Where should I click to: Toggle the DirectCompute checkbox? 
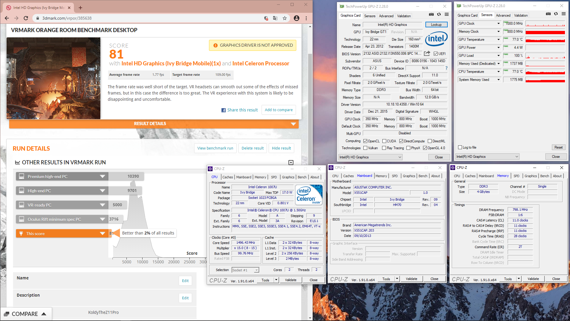pos(401,141)
